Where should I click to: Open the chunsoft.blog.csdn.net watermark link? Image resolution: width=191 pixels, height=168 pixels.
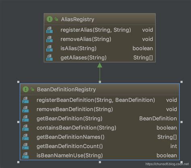[167, 164]
